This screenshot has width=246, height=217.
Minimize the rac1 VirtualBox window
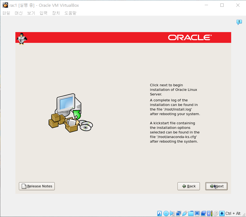click(206, 5)
